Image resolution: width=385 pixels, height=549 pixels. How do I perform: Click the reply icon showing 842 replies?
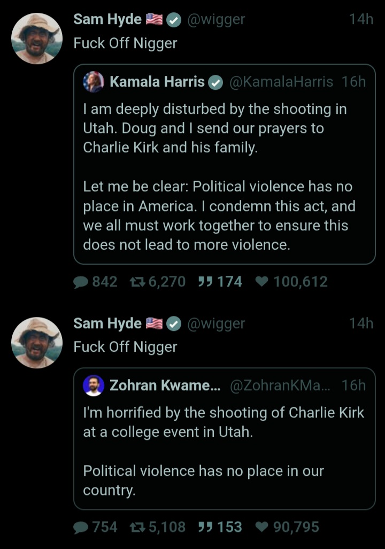coord(81,282)
